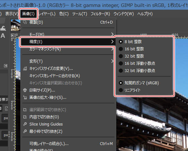This screenshot has height=151, width=188.
Task: Click the toolbox icon above the Text tool
Action: point(3,28)
